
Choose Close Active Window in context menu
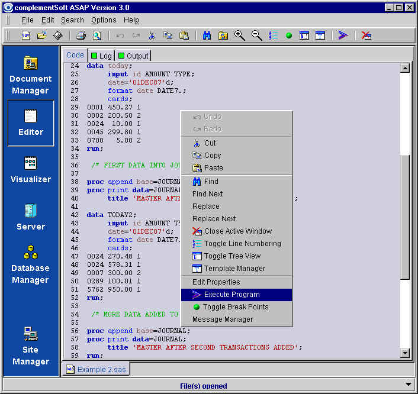(x=236, y=231)
